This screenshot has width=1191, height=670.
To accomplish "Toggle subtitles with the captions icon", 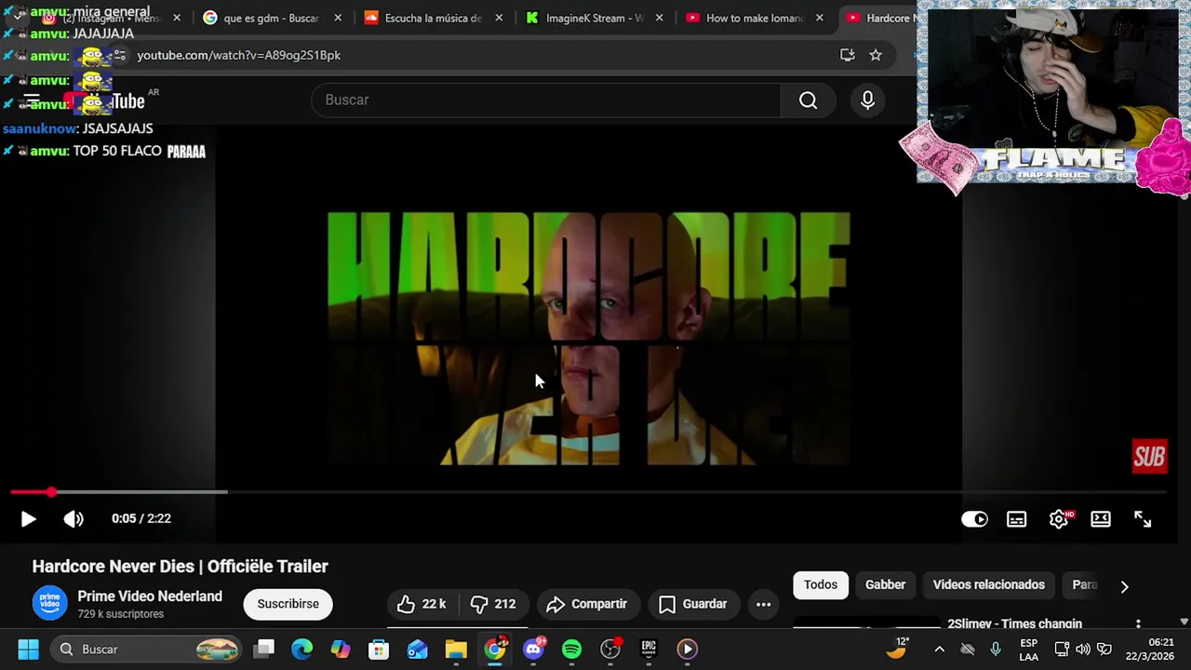I will coord(1016,519).
